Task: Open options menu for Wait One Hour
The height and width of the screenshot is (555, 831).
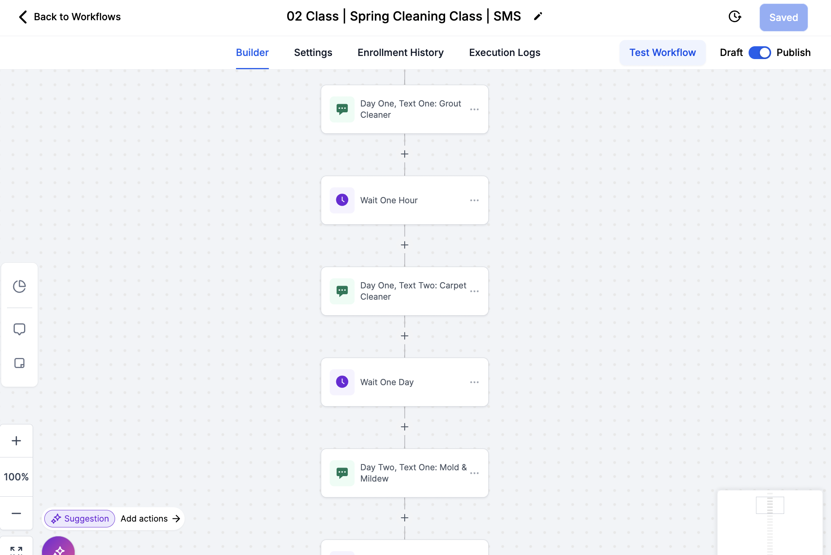Action: point(474,201)
